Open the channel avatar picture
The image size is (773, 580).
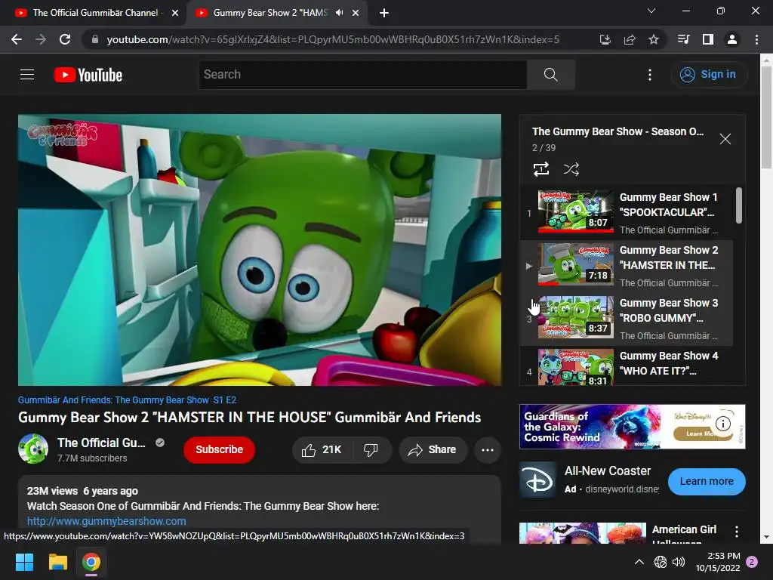pyautogui.click(x=33, y=449)
